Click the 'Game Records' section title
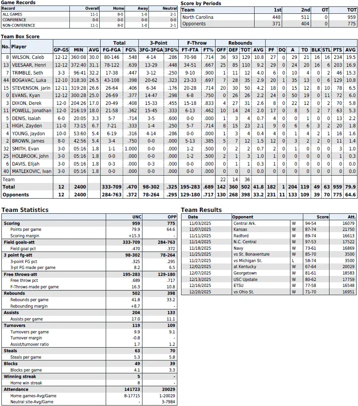358x406 pixels. [18, 3]
